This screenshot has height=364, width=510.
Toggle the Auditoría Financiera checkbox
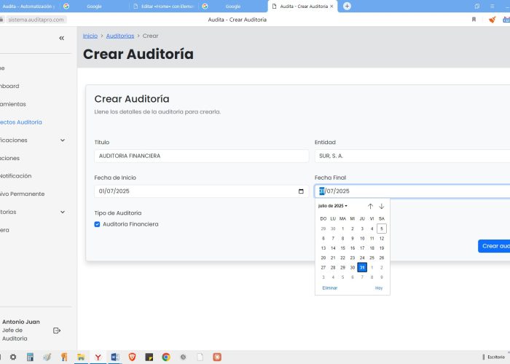[x=97, y=224]
